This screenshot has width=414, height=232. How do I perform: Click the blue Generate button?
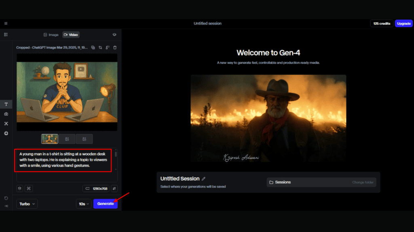click(x=105, y=204)
